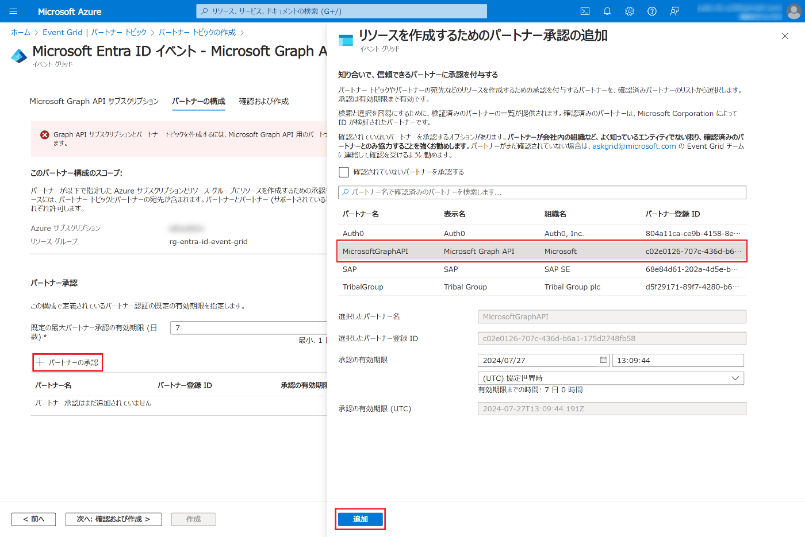
Task: Click the < 前へ button
Action: (33, 519)
